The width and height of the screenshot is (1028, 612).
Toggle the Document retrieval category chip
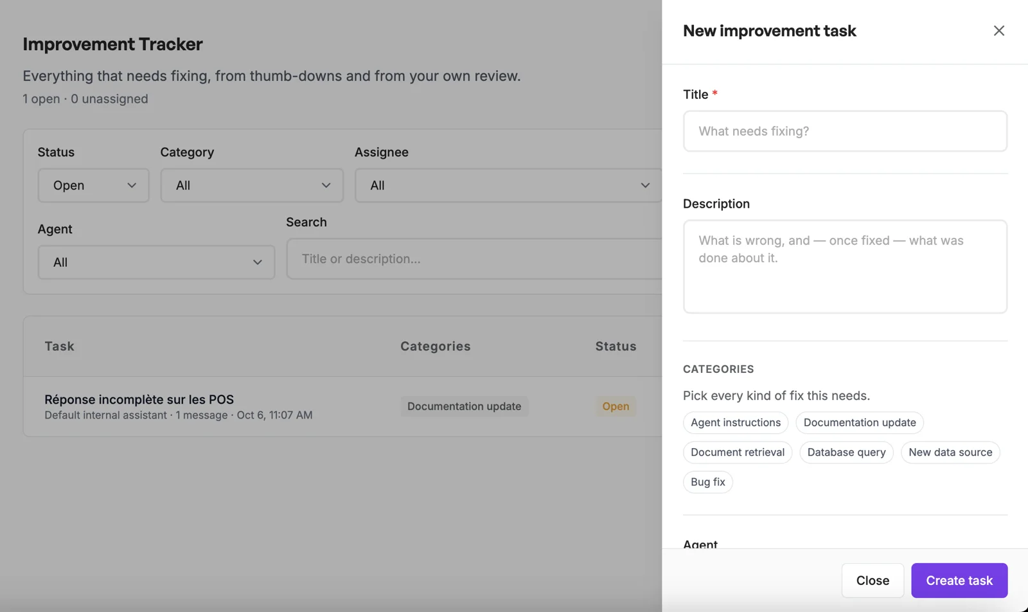click(738, 452)
